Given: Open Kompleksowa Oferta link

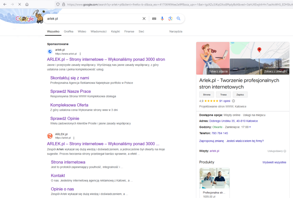Looking at the screenshot, I should 69,105.
